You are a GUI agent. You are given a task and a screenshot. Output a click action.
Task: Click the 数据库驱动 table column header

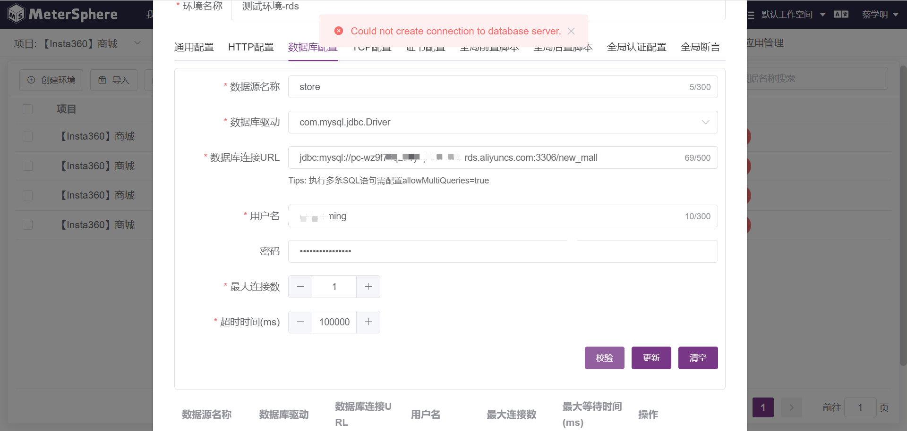coord(284,414)
